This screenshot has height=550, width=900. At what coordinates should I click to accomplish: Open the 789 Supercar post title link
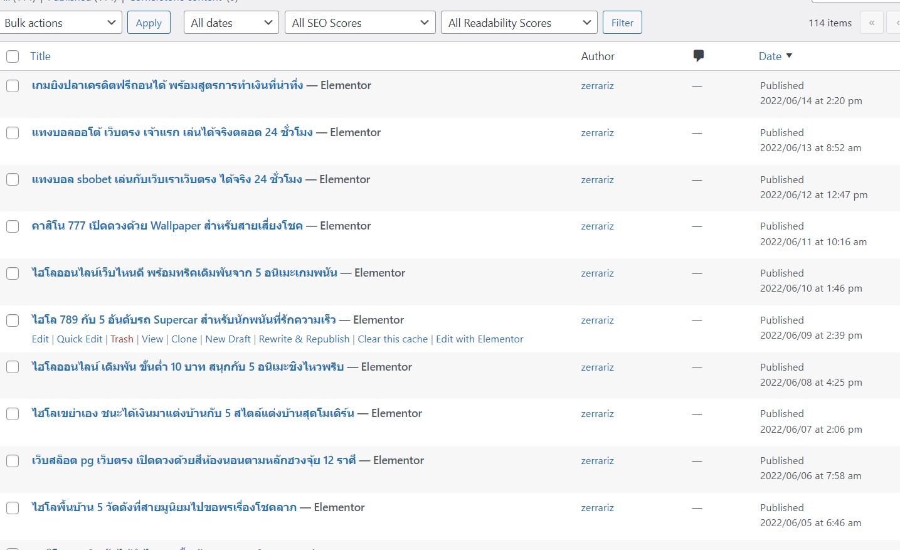(x=184, y=320)
